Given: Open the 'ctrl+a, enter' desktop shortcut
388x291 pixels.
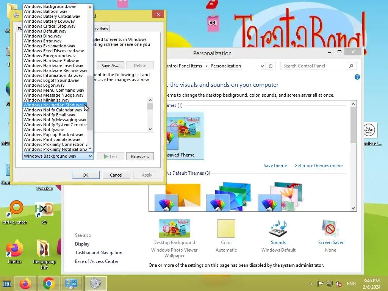Looking at the screenshot, I should [x=15, y=212].
